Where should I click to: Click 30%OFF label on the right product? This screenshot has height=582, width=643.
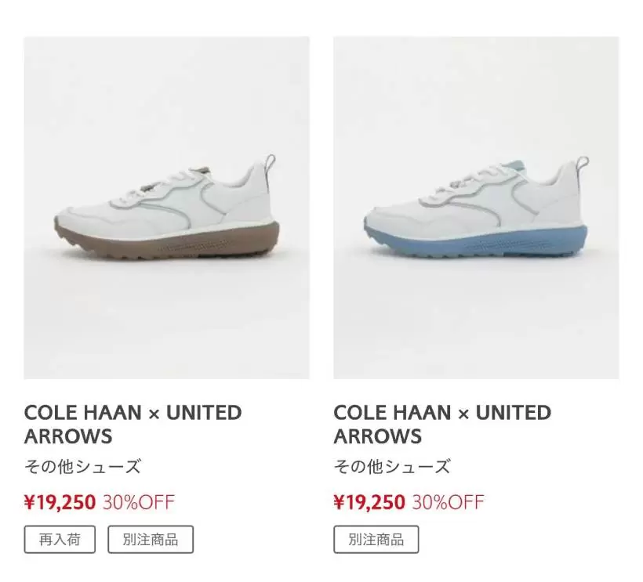pos(448,501)
